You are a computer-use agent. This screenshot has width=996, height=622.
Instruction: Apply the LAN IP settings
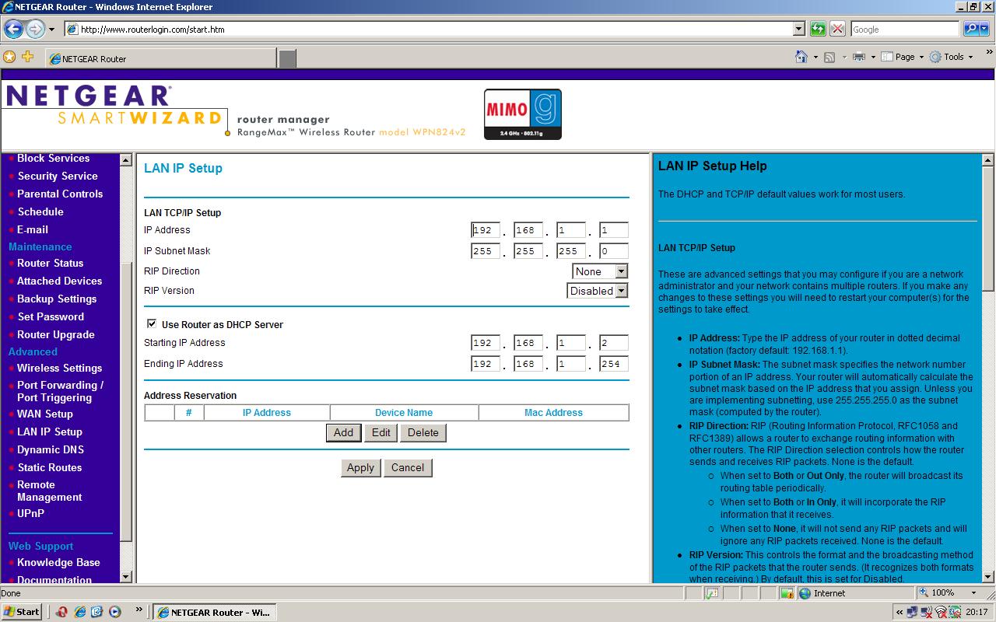pos(360,468)
